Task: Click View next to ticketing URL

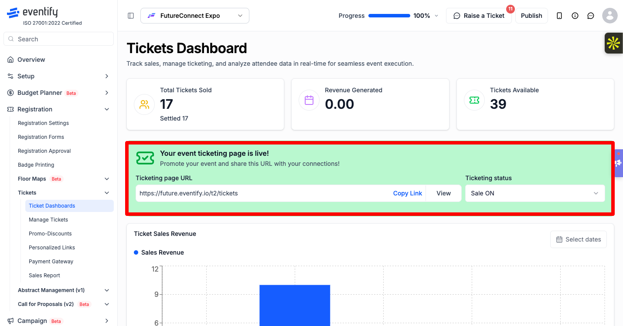Action: pyautogui.click(x=443, y=193)
